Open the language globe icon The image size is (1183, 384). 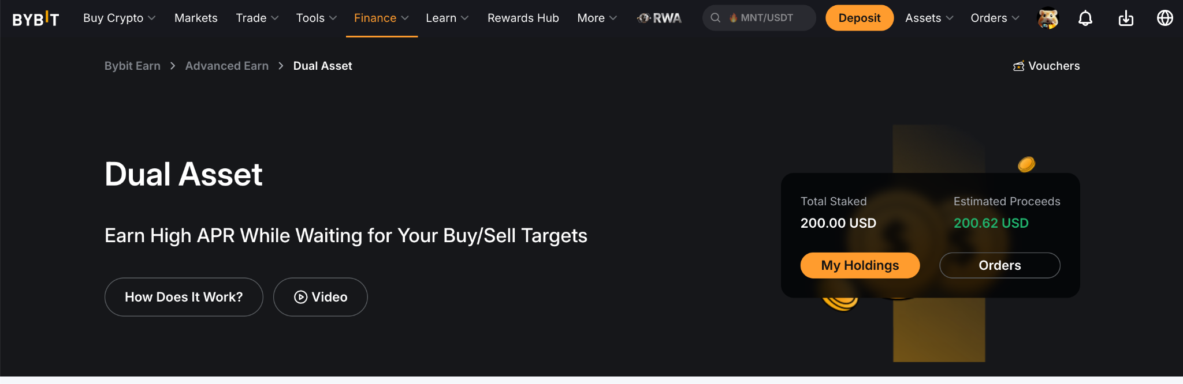click(x=1165, y=18)
